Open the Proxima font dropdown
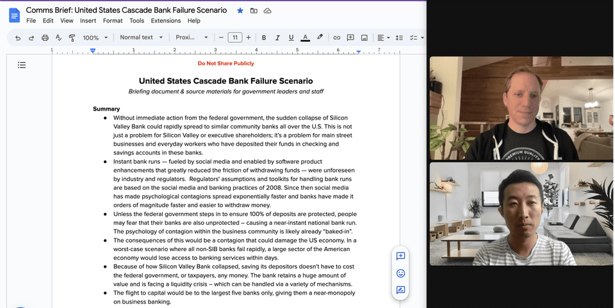Screen dimensions: 615x308 pyautogui.click(x=192, y=38)
